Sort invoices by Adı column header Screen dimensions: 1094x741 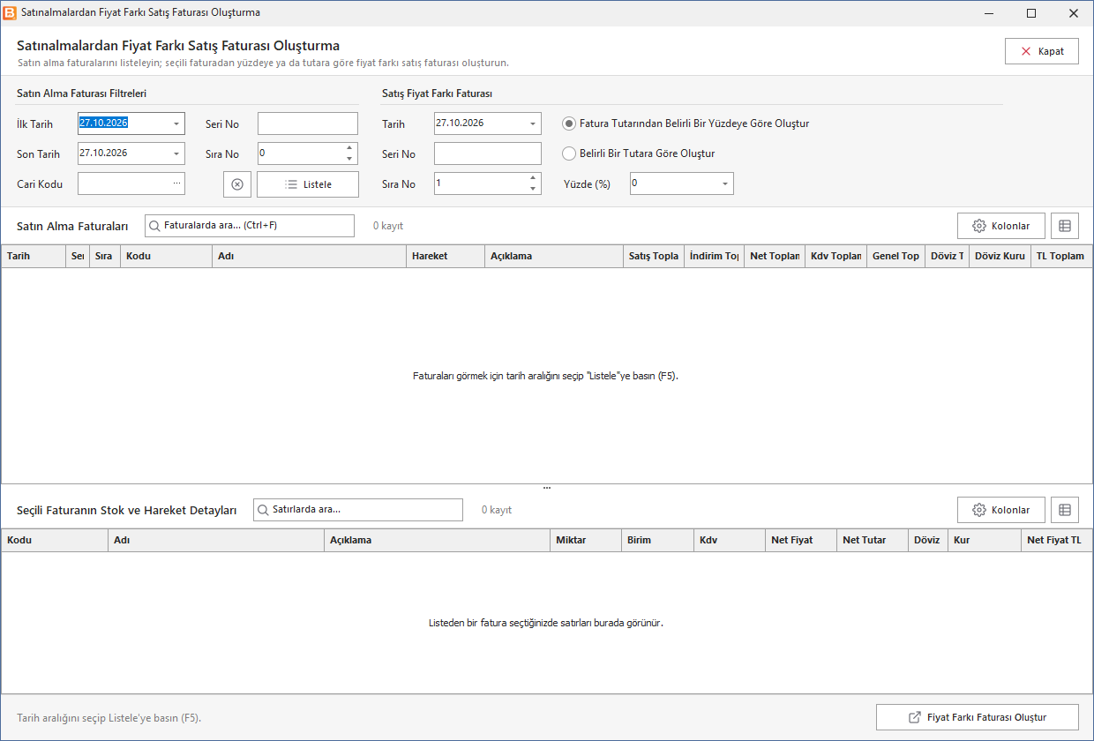tap(309, 256)
